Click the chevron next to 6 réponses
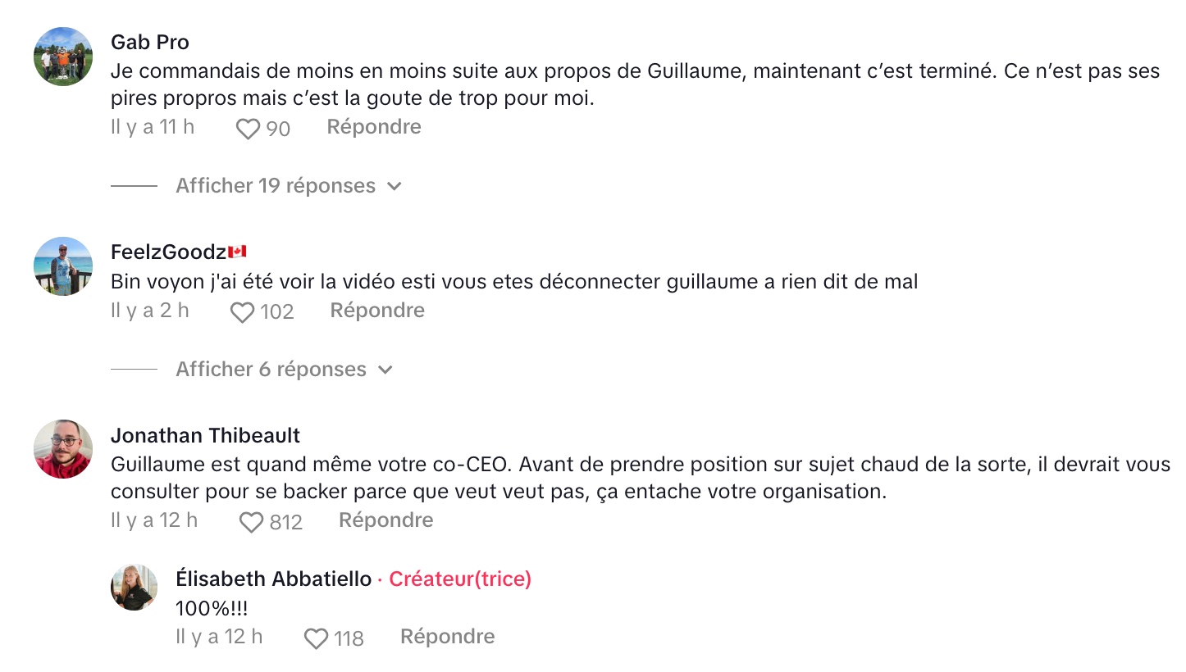Image resolution: width=1186 pixels, height=672 pixels. click(x=385, y=370)
